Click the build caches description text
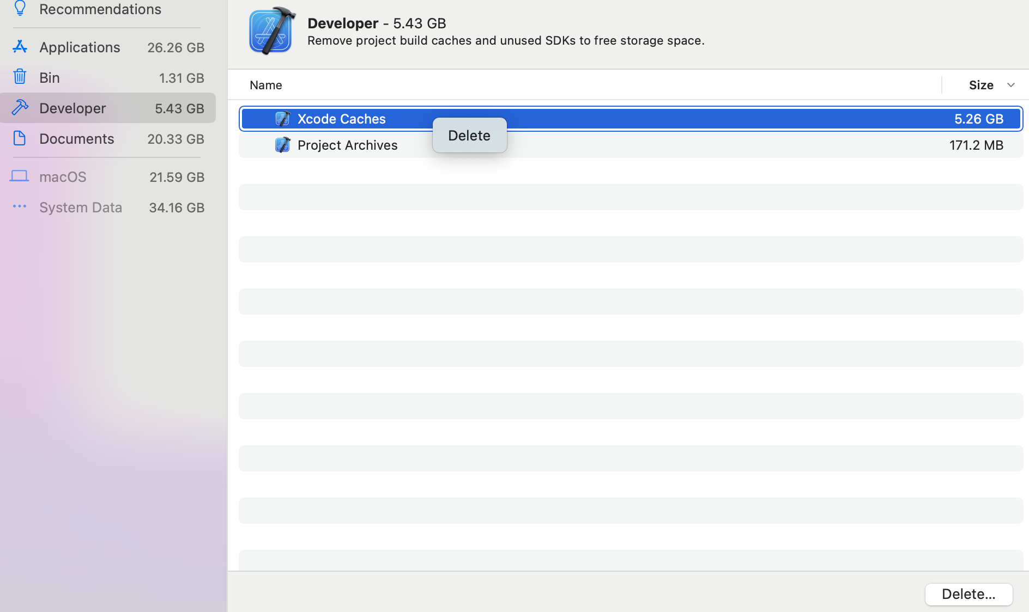The height and width of the screenshot is (612, 1029). [x=506, y=40]
